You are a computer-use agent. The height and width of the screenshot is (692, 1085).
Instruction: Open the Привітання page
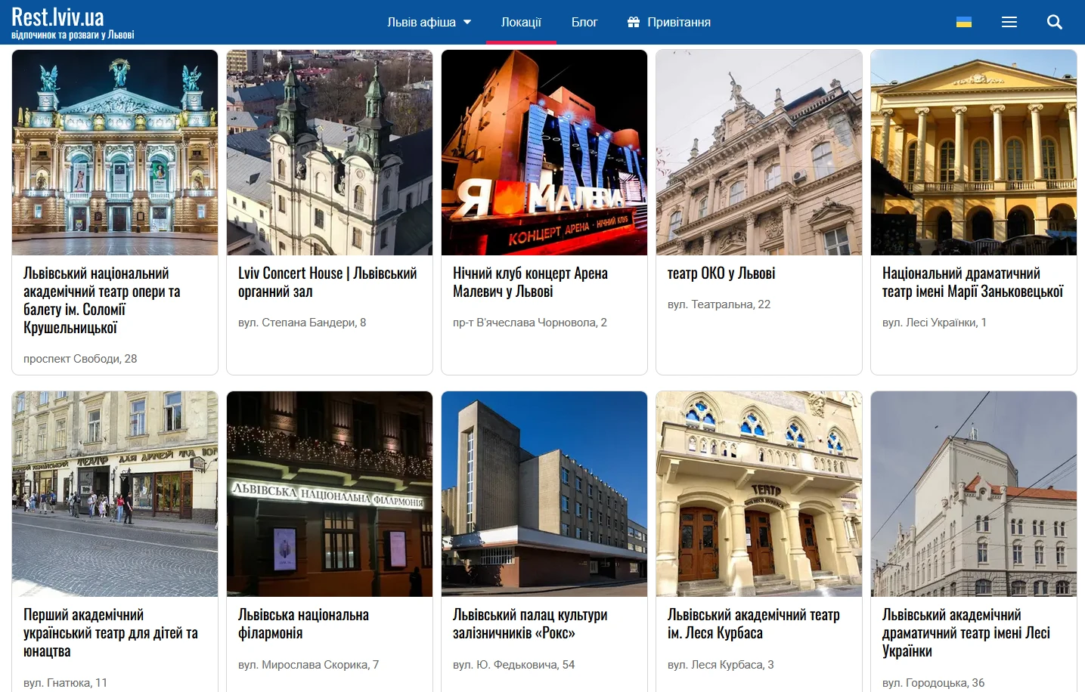point(678,22)
